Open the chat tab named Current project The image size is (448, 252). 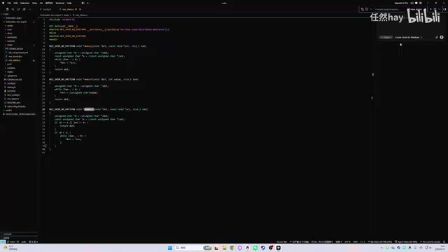point(387,9)
